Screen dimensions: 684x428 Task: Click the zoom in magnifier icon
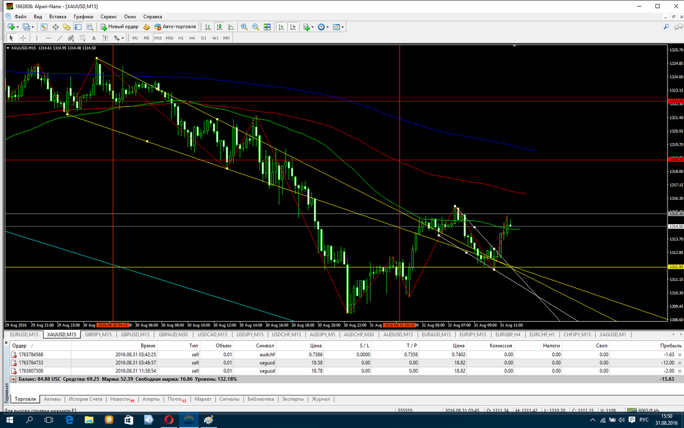coord(244,27)
